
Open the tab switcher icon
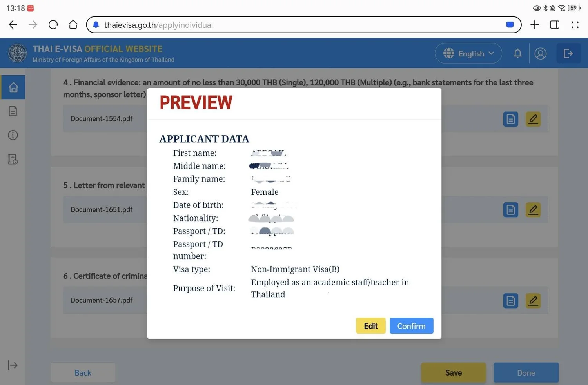click(555, 25)
